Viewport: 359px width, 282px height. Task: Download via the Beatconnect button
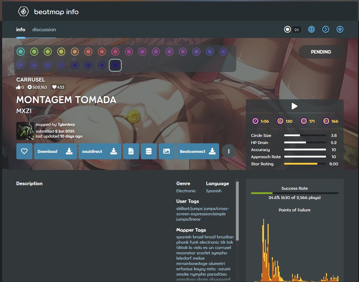[198, 151]
